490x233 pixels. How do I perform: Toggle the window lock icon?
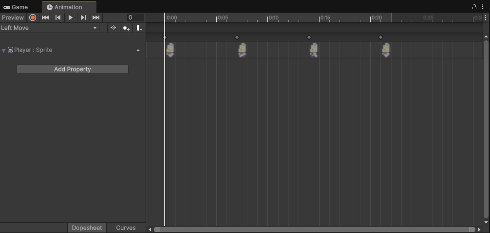click(474, 7)
